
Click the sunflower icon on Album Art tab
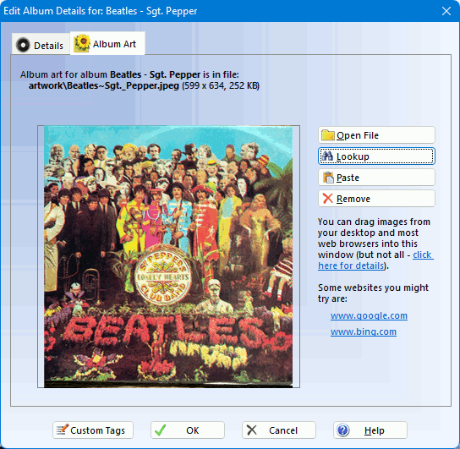(81, 43)
